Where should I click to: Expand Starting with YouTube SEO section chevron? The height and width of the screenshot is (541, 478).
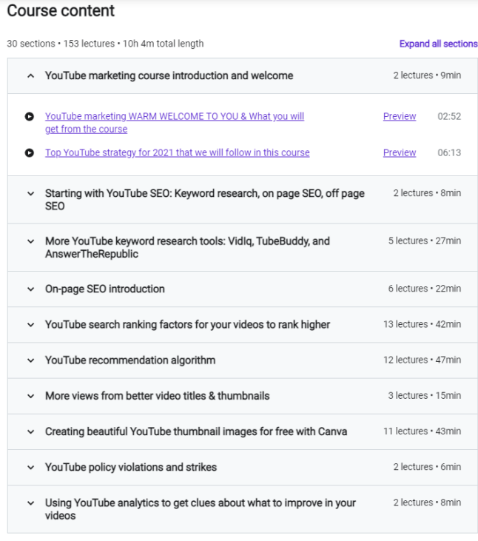pyautogui.click(x=30, y=193)
